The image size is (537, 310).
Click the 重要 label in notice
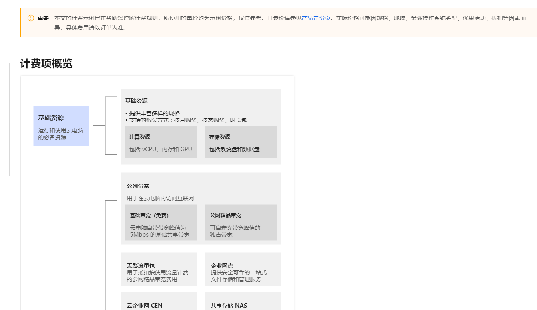tap(43, 18)
